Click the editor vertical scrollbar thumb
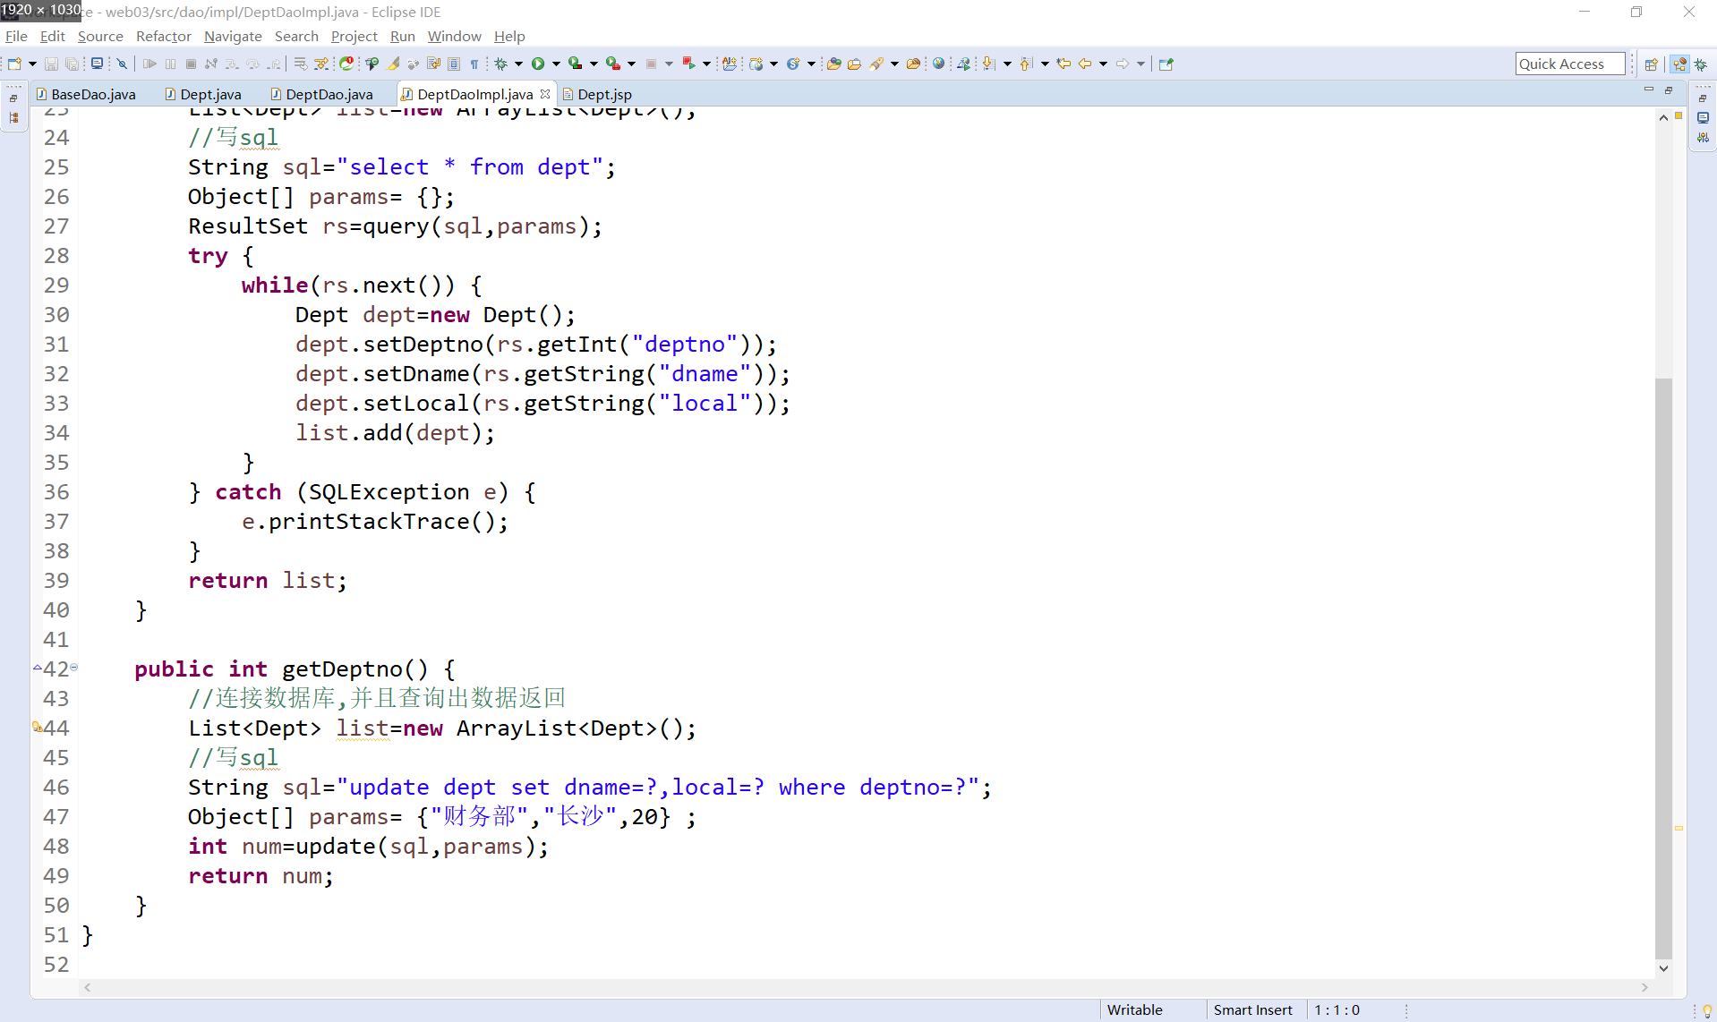This screenshot has height=1022, width=1717. click(1663, 669)
